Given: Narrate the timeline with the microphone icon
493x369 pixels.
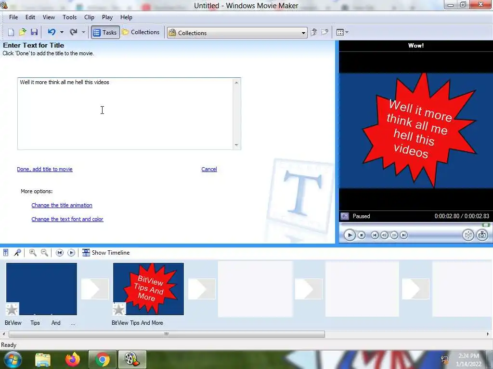Looking at the screenshot, I should 18,253.
